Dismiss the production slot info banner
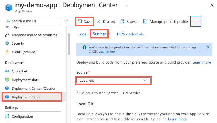This screenshot has height=123, width=217. pyautogui.click(x=208, y=47)
